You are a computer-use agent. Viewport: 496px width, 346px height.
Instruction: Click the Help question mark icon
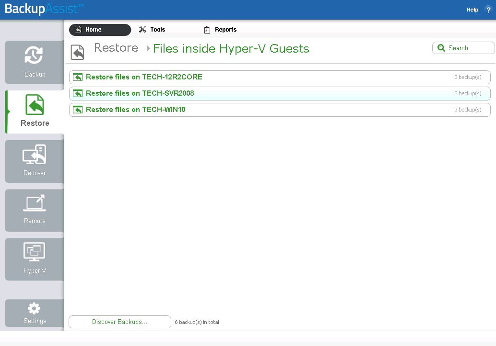[x=488, y=10]
